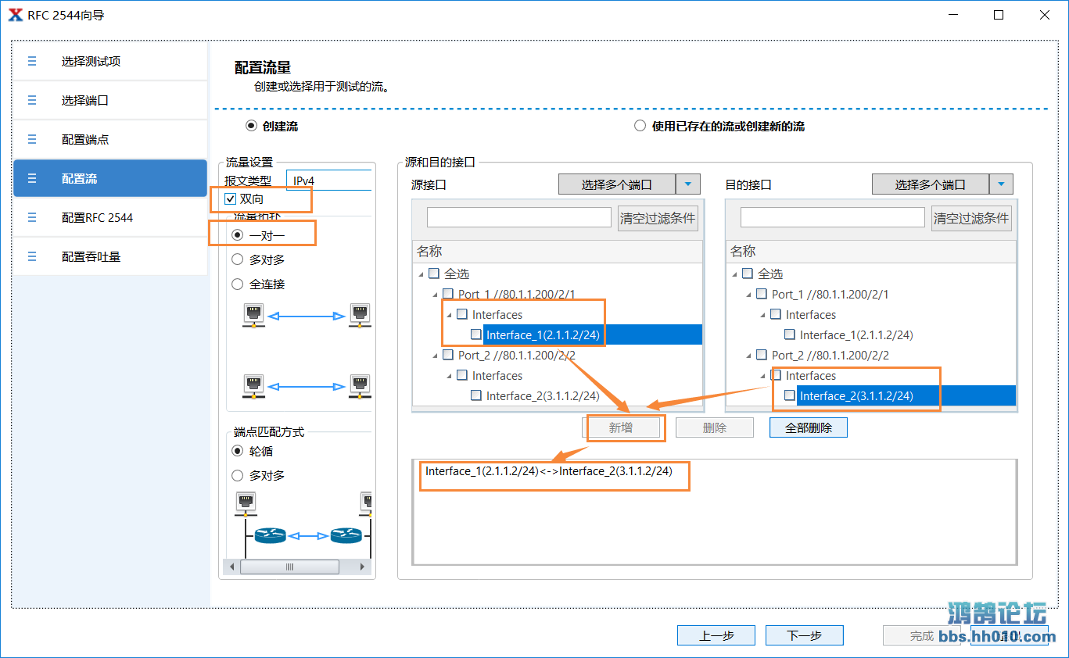Click destination 清空过滤条件 button
The width and height of the screenshot is (1069, 658).
pos(971,218)
